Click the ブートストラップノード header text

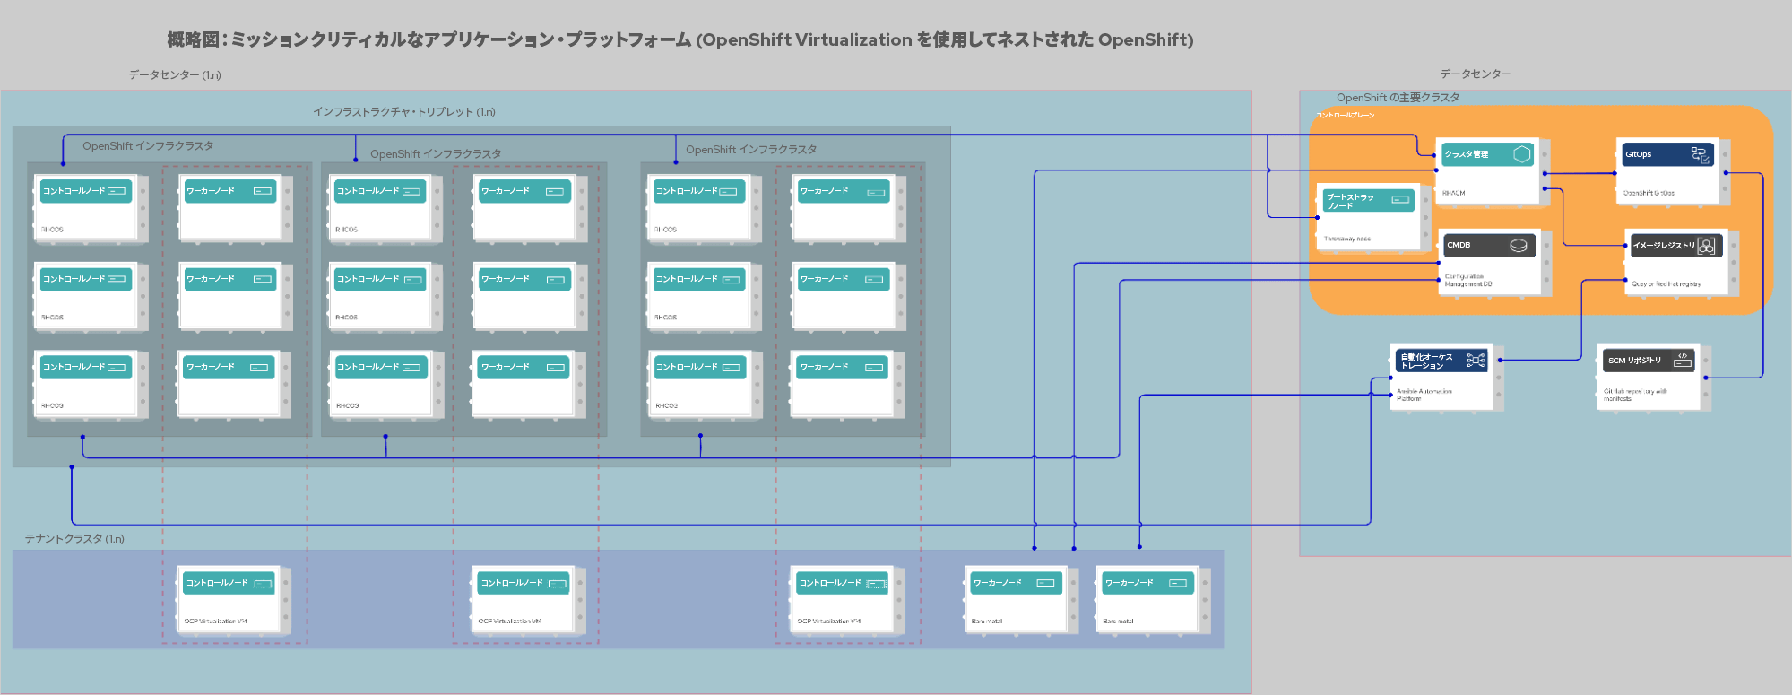(x=1350, y=201)
